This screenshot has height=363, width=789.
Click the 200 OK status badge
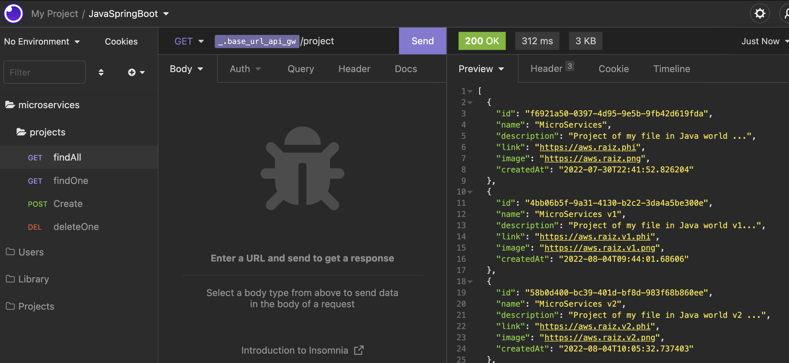click(482, 41)
